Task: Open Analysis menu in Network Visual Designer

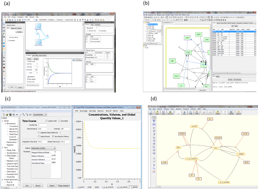Action: [x=186, y=109]
